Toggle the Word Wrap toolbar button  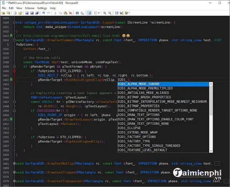(89, 13)
